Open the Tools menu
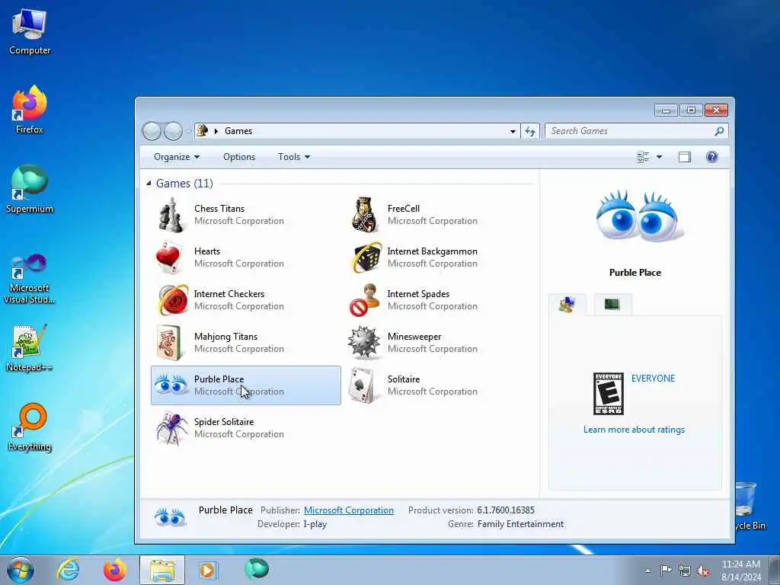Screen dimensions: 780x585 tap(294, 157)
